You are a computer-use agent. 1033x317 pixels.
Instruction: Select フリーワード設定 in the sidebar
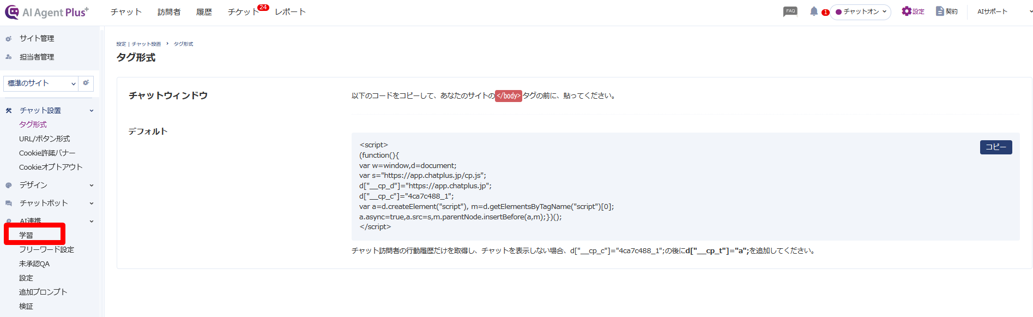46,249
